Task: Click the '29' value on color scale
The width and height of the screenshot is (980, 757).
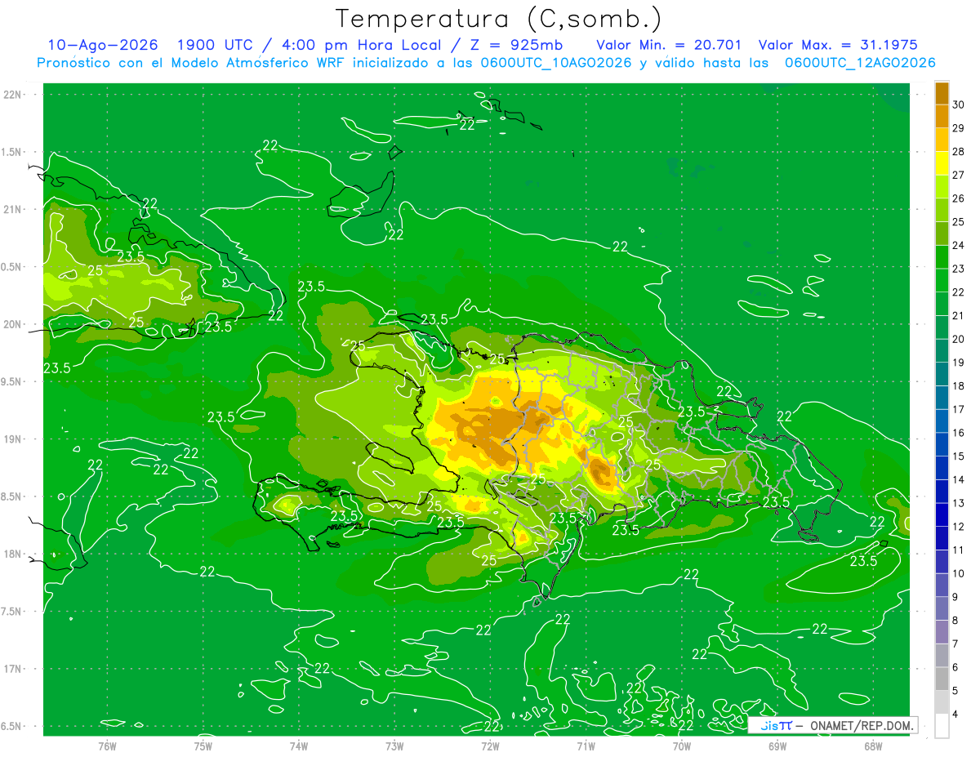Action: click(958, 128)
